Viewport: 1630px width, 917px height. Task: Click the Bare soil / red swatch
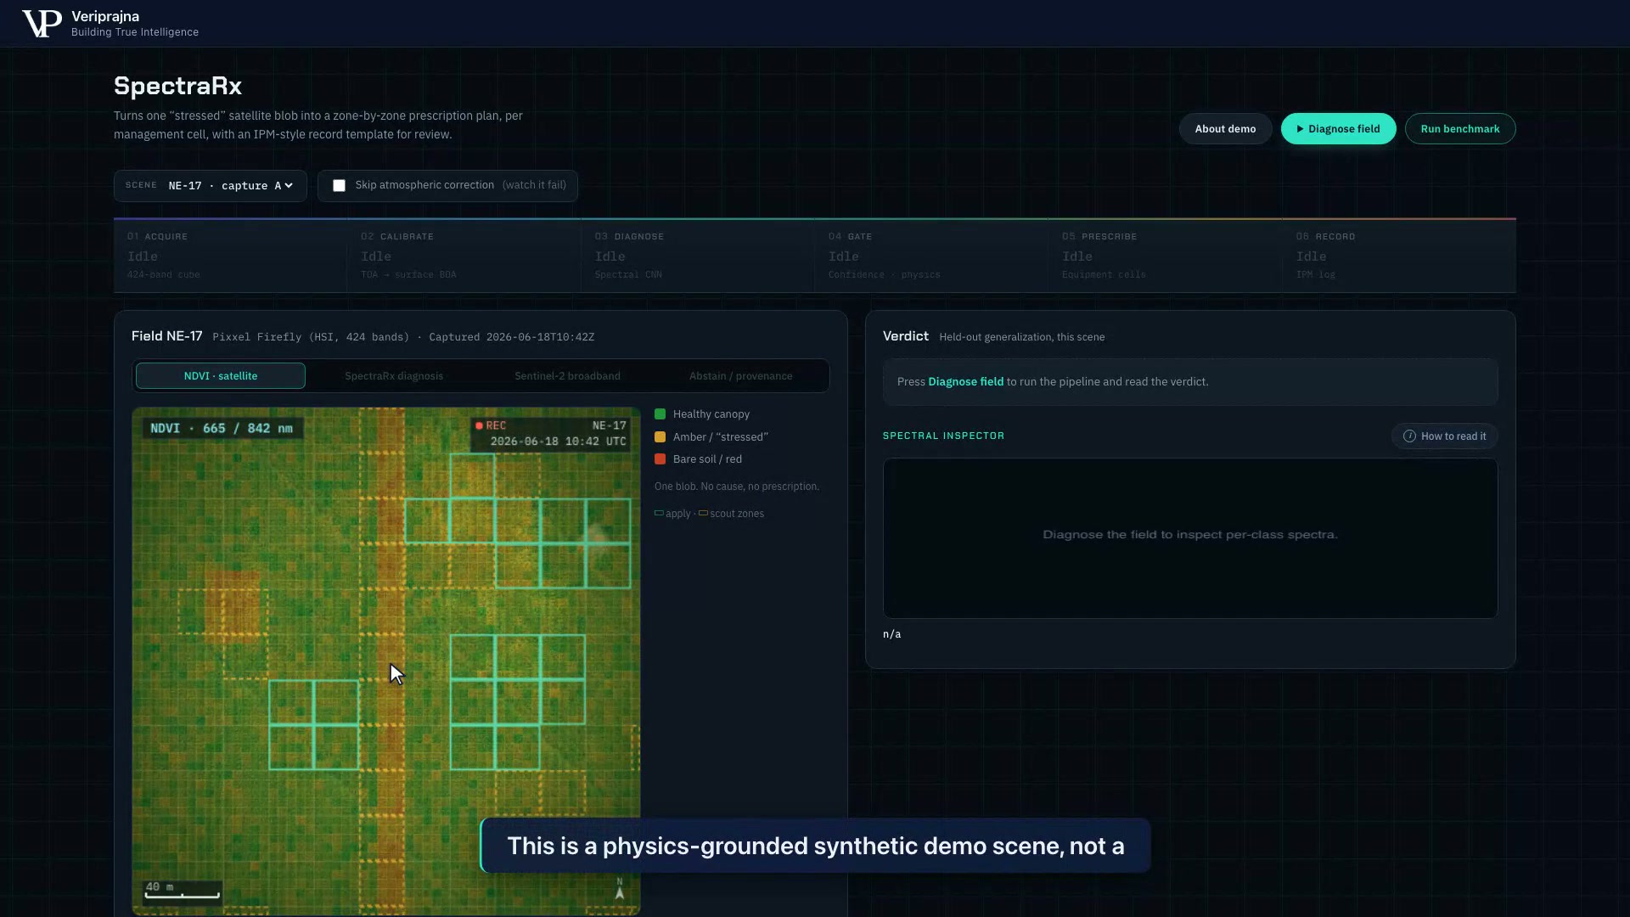[660, 459]
